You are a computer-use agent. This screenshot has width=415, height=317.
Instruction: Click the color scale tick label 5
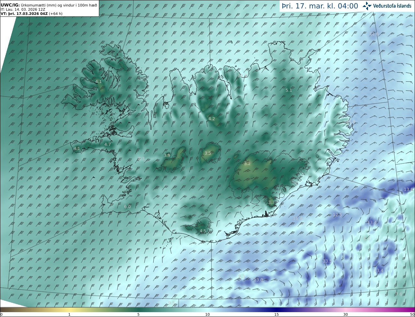coord(138,315)
